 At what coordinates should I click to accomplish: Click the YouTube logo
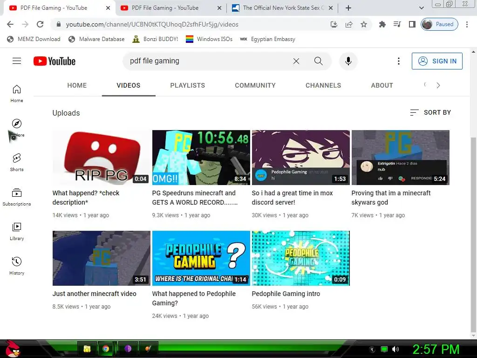tap(55, 61)
